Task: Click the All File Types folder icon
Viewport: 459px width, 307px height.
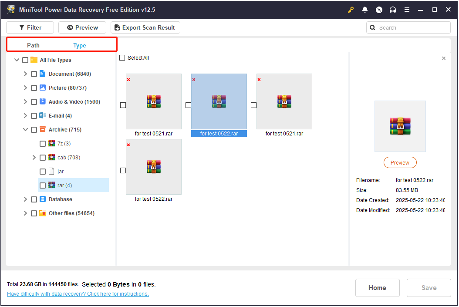Action: [34, 60]
